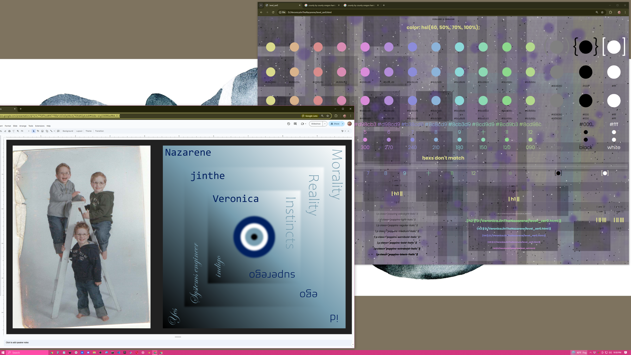Expand the Slideshow options arrow
The width and height of the screenshot is (631, 355).
point(325,124)
